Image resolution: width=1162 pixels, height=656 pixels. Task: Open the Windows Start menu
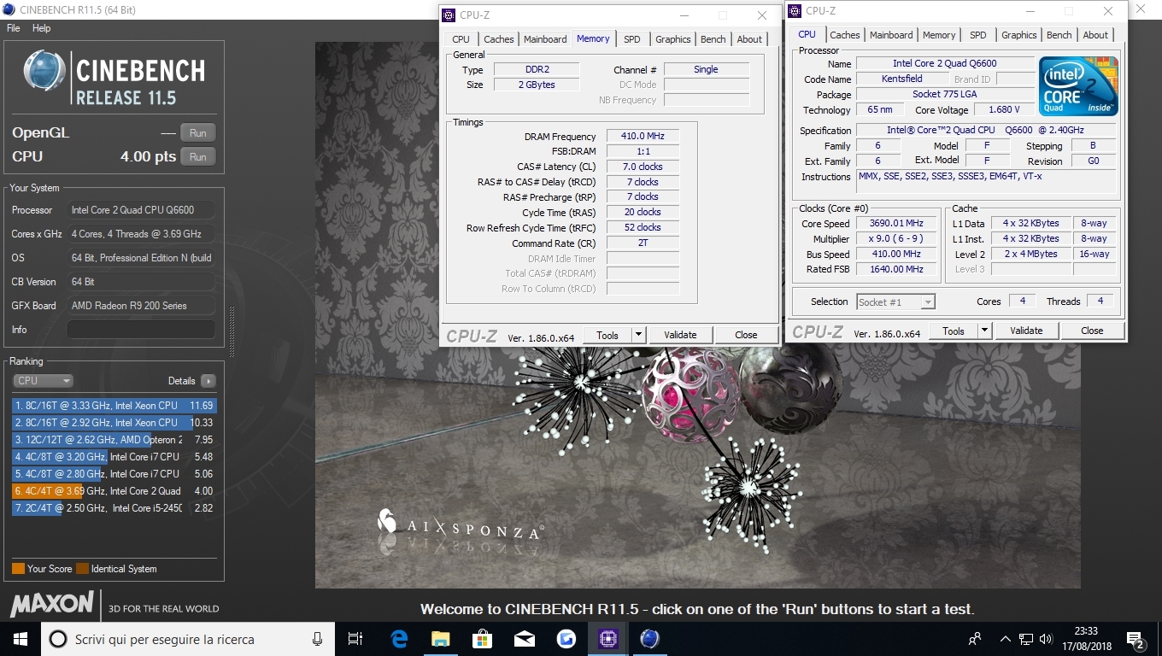(21, 639)
